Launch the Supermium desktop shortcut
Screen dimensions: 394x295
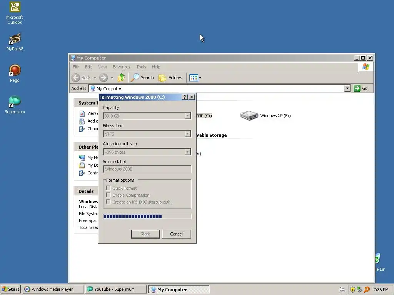point(15,105)
